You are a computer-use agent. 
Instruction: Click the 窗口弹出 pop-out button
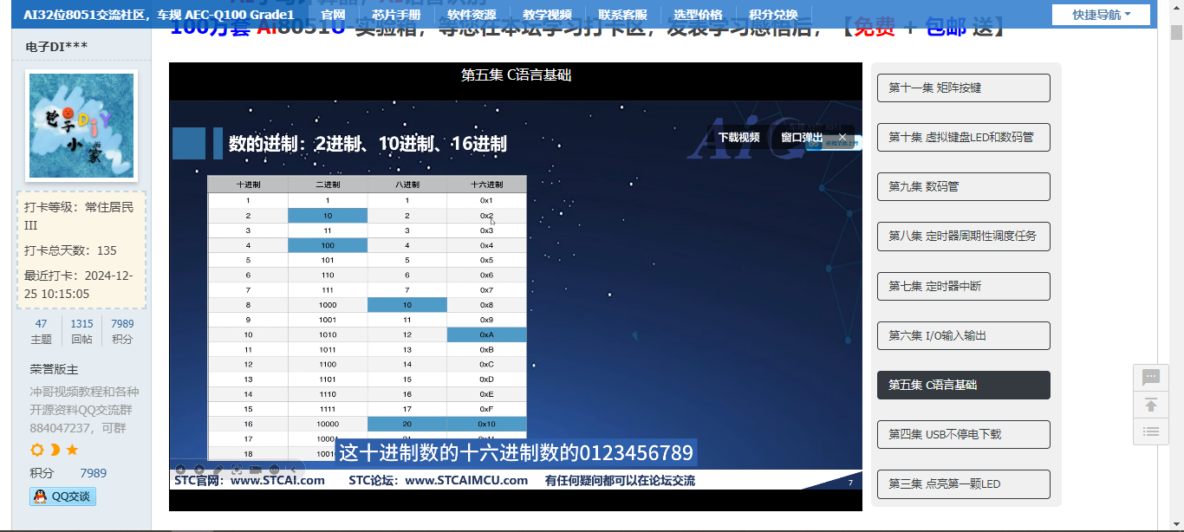coord(802,137)
